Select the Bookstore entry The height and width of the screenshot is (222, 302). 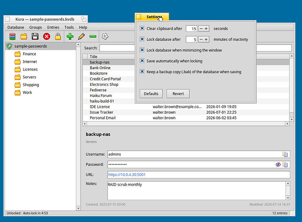(x=109, y=73)
